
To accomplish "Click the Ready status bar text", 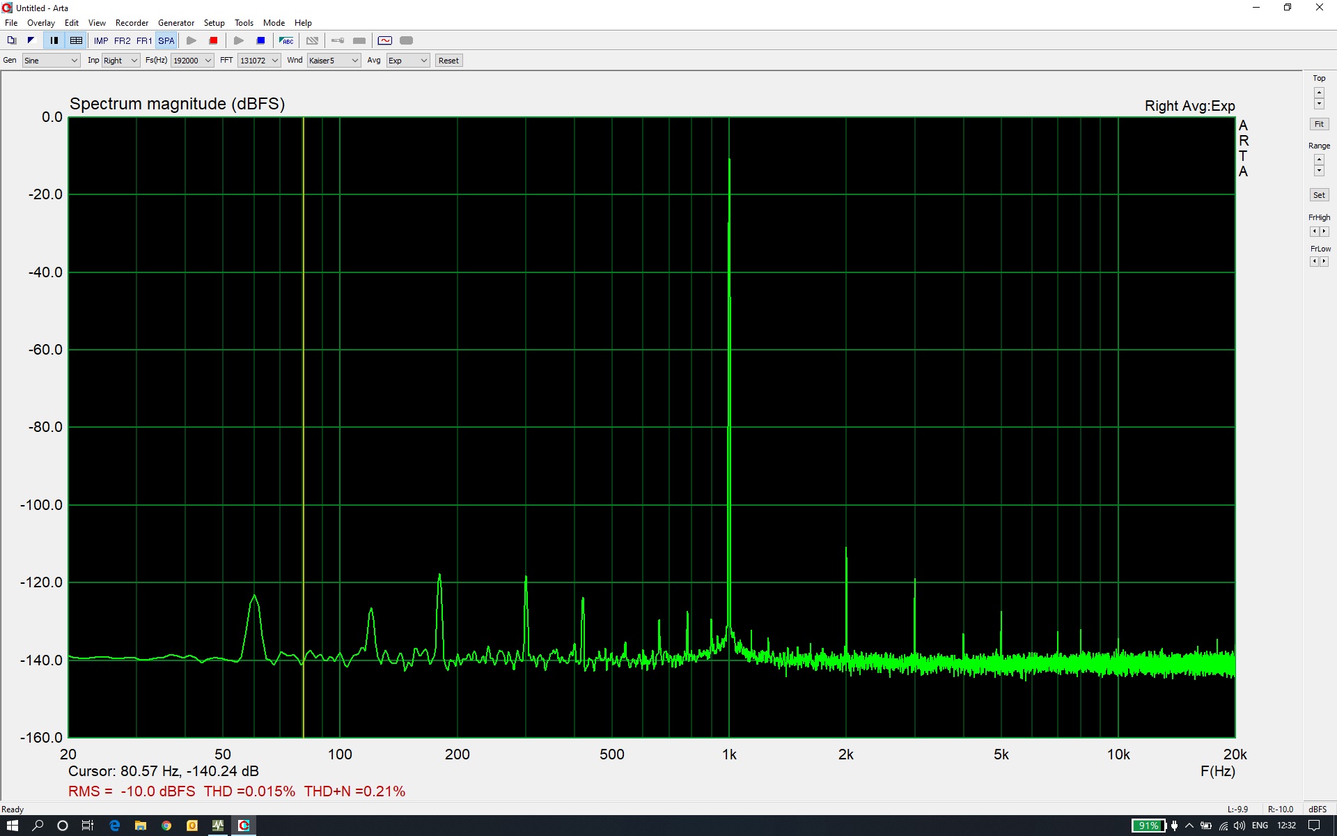I will tap(13, 810).
